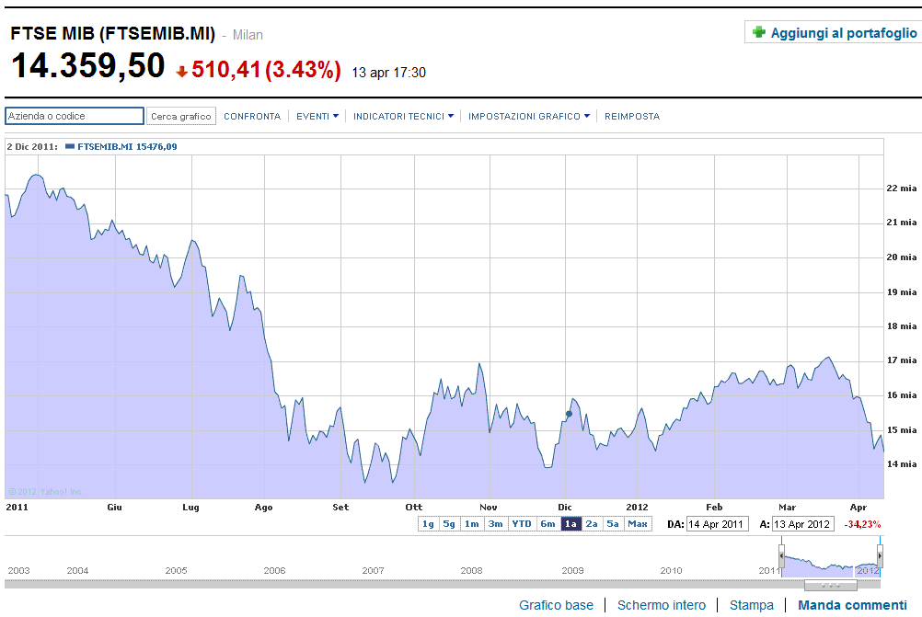
Task: Click REIMPOSTA to reset the chart
Action: 632,116
